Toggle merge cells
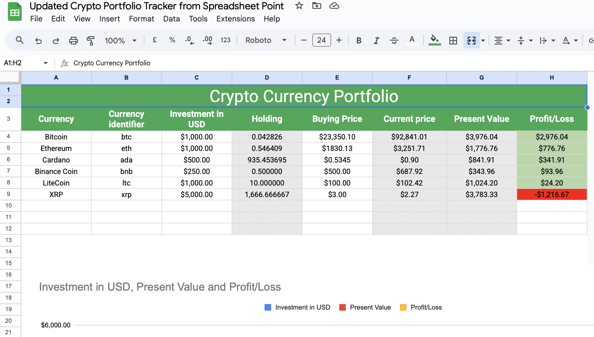The height and width of the screenshot is (337, 594). point(471,40)
